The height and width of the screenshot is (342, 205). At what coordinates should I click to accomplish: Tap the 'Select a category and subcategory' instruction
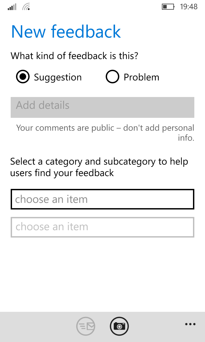[99, 167]
